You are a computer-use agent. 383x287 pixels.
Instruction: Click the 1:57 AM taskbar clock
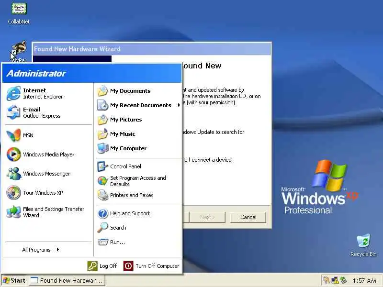(x=364, y=281)
